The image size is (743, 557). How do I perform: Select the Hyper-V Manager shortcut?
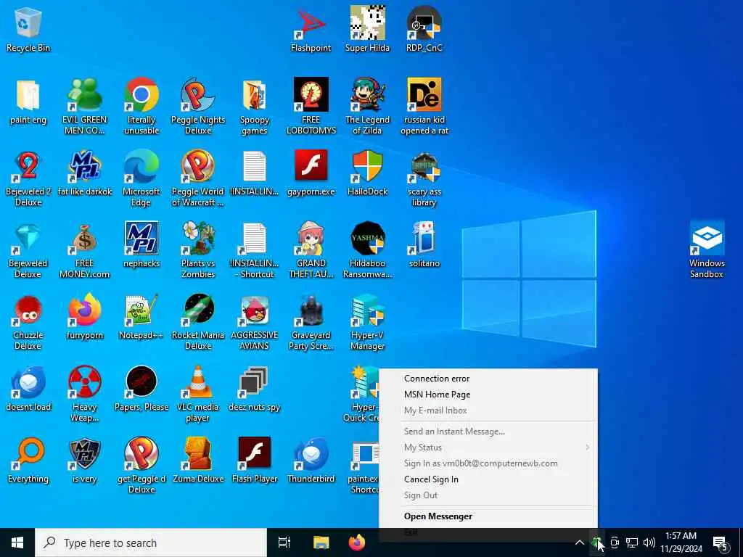[367, 322]
